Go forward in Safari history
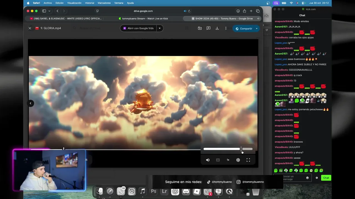The height and width of the screenshot is (199, 355). tap(64, 11)
